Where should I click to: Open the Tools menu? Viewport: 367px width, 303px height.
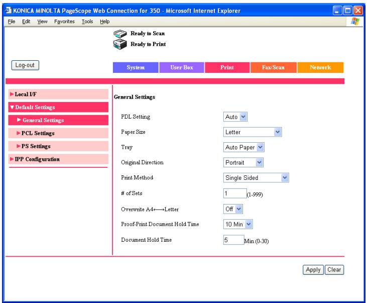click(x=87, y=22)
